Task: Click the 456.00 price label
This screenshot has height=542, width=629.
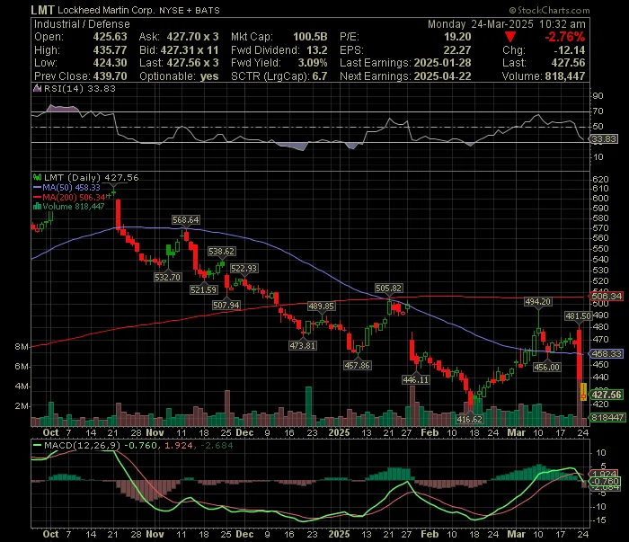Action: [x=546, y=367]
